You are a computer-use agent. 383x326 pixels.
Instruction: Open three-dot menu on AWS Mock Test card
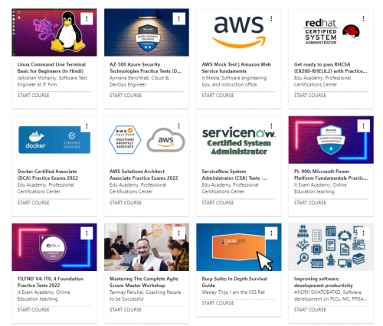click(271, 18)
